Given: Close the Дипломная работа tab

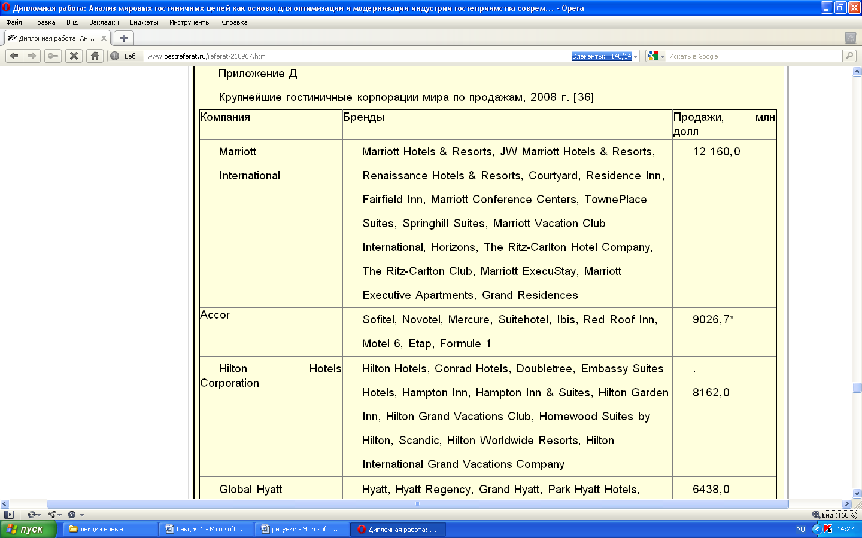Looking at the screenshot, I should (104, 38).
